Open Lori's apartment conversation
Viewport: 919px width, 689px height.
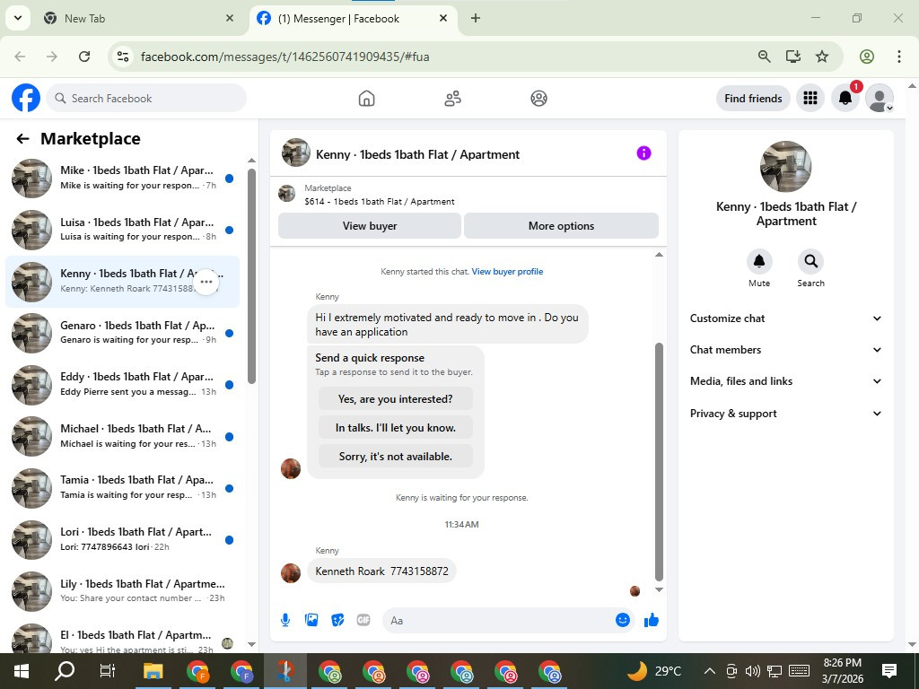pyautogui.click(x=123, y=539)
